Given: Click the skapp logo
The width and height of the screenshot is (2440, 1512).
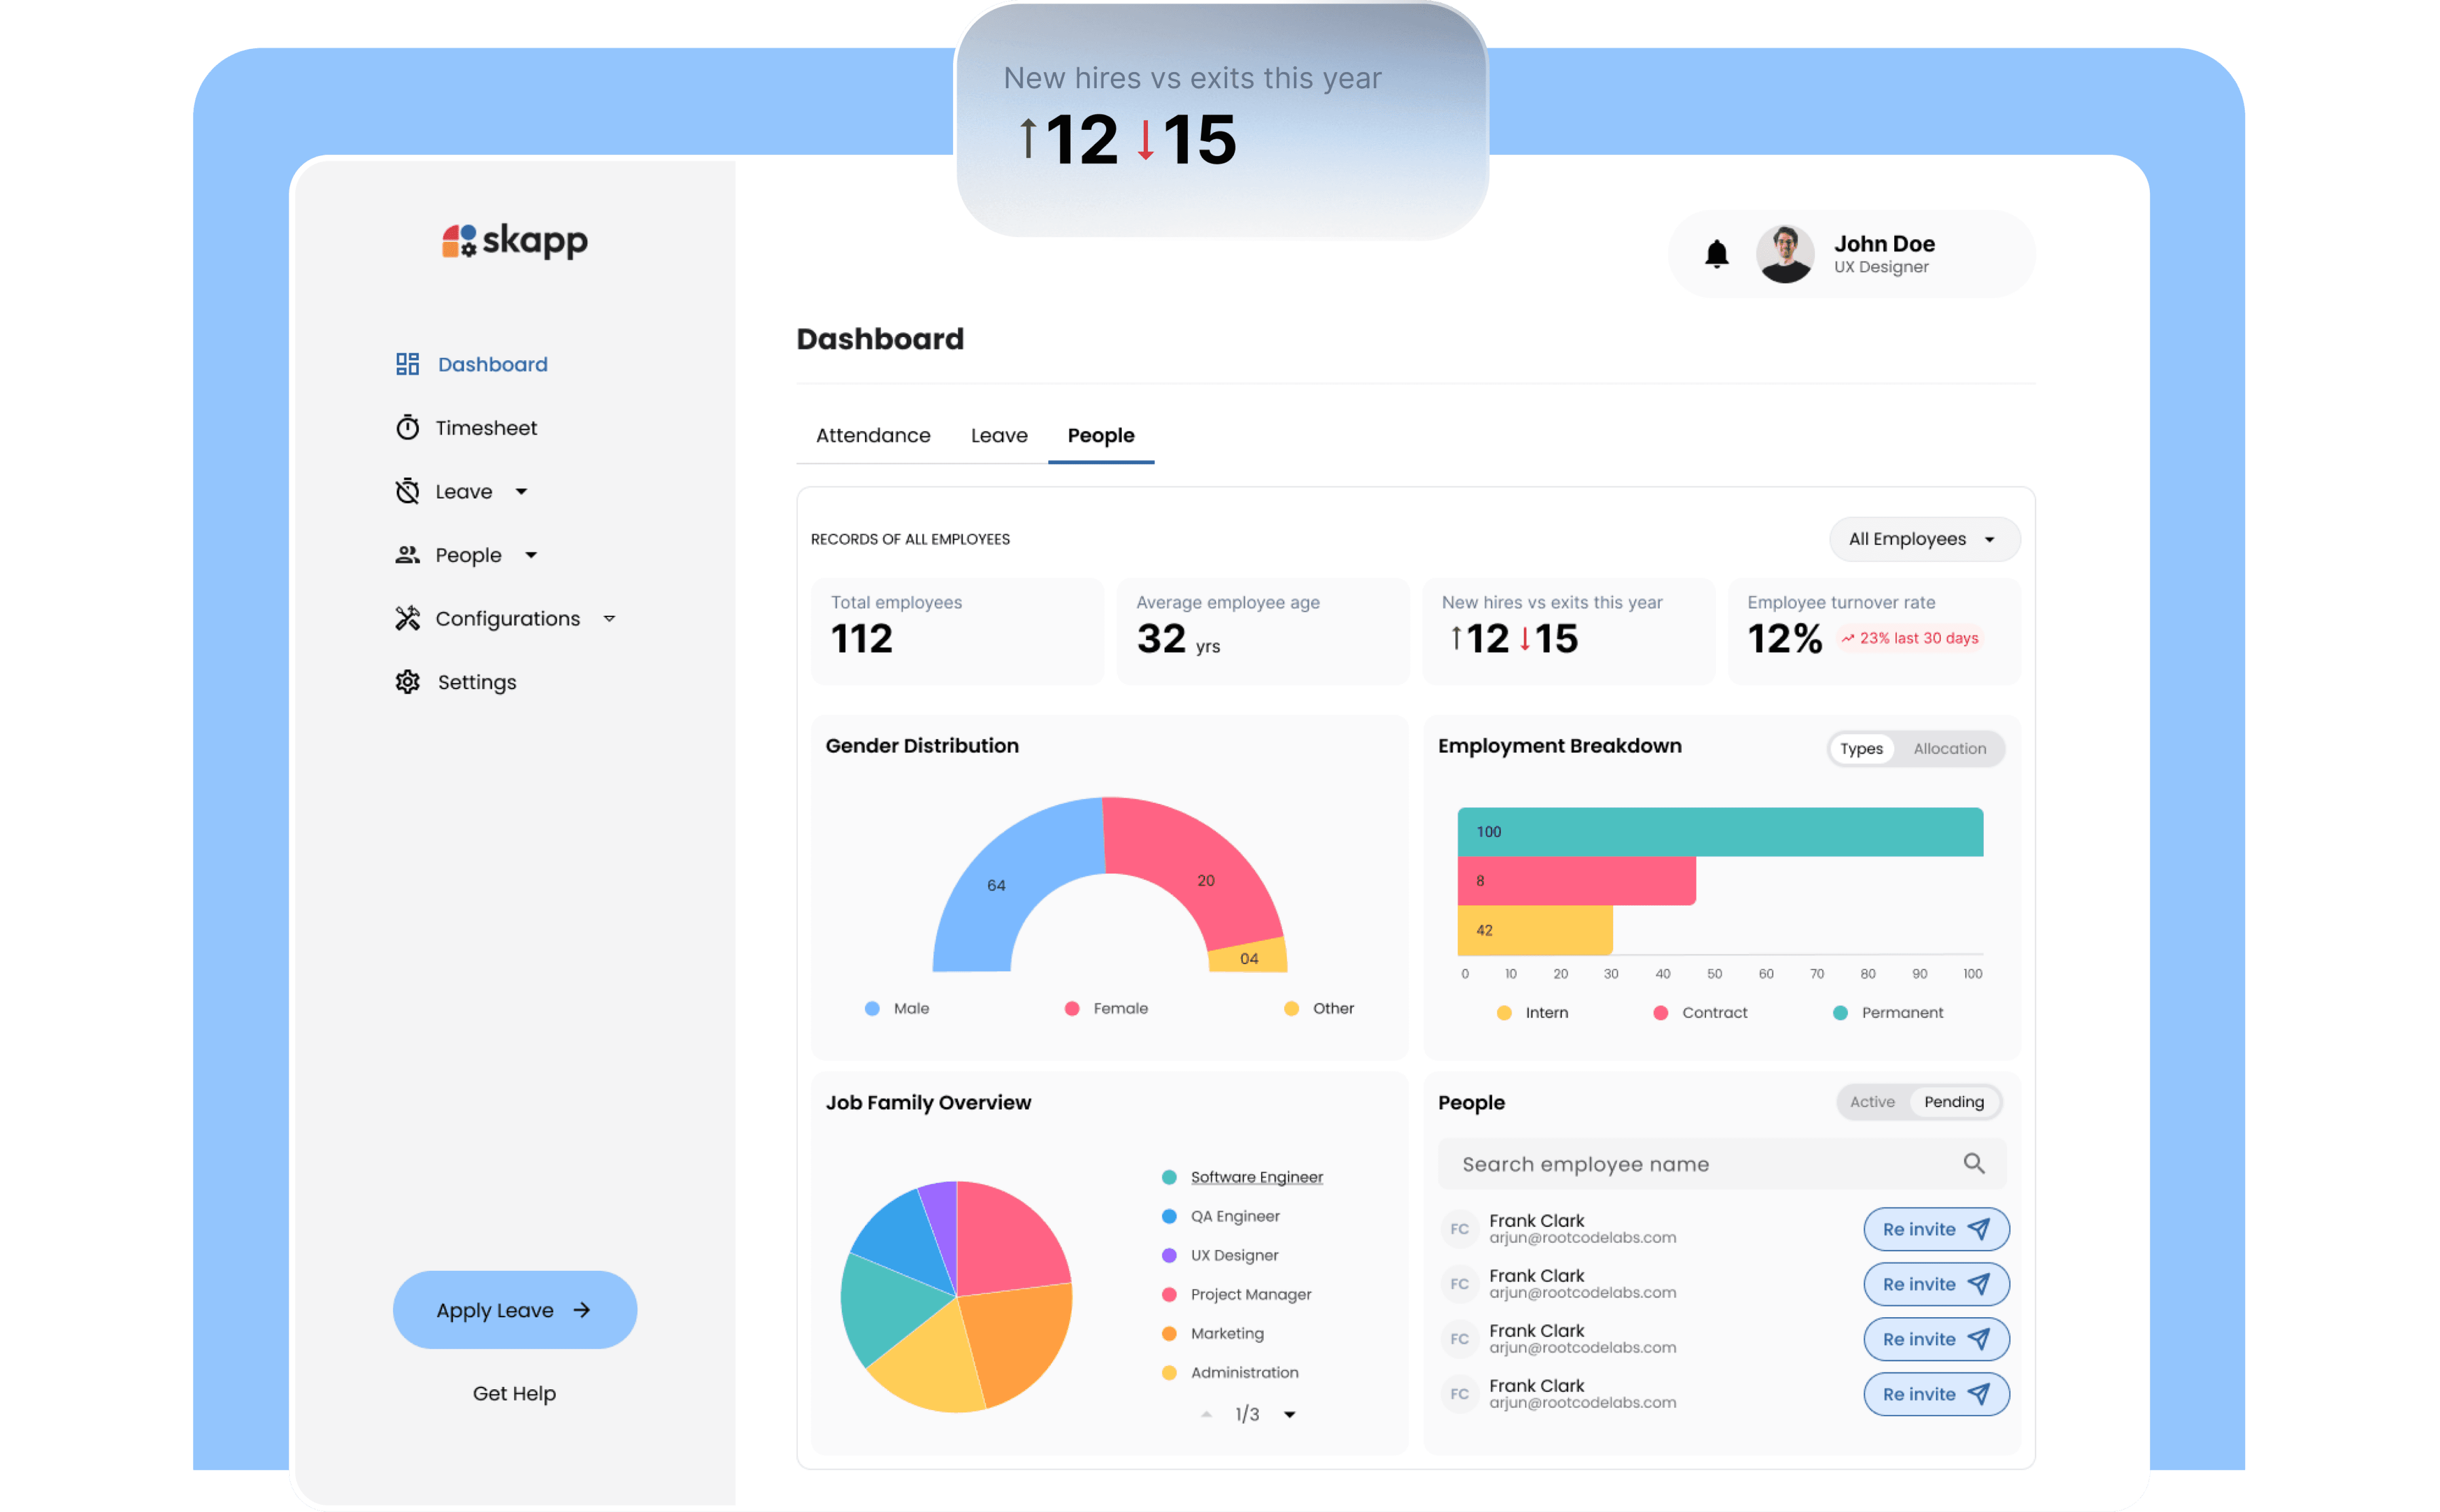Looking at the screenshot, I should (x=514, y=241).
